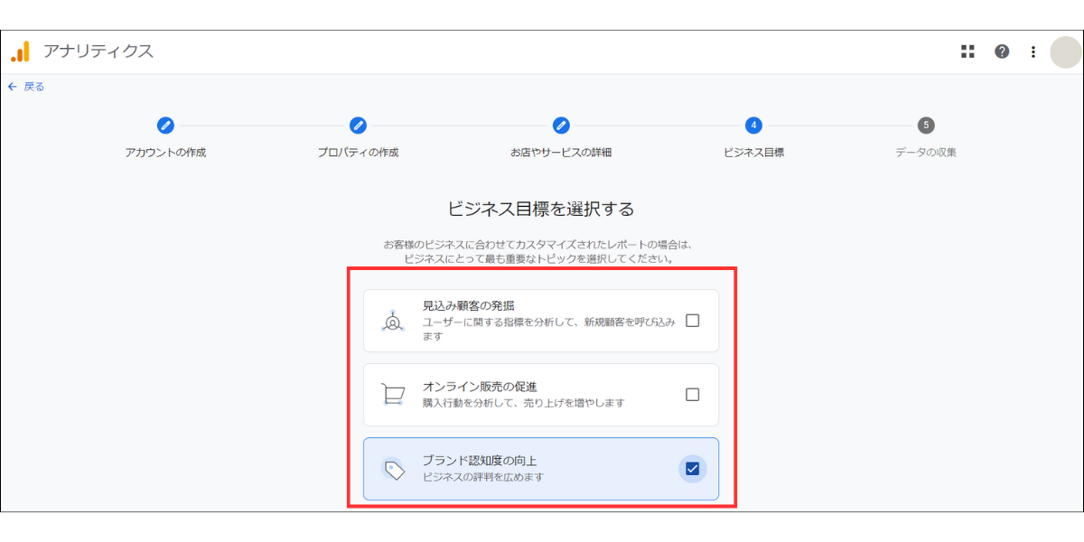
Task: Click the ブランド認知度の向上 card title
Action: pyautogui.click(x=480, y=461)
